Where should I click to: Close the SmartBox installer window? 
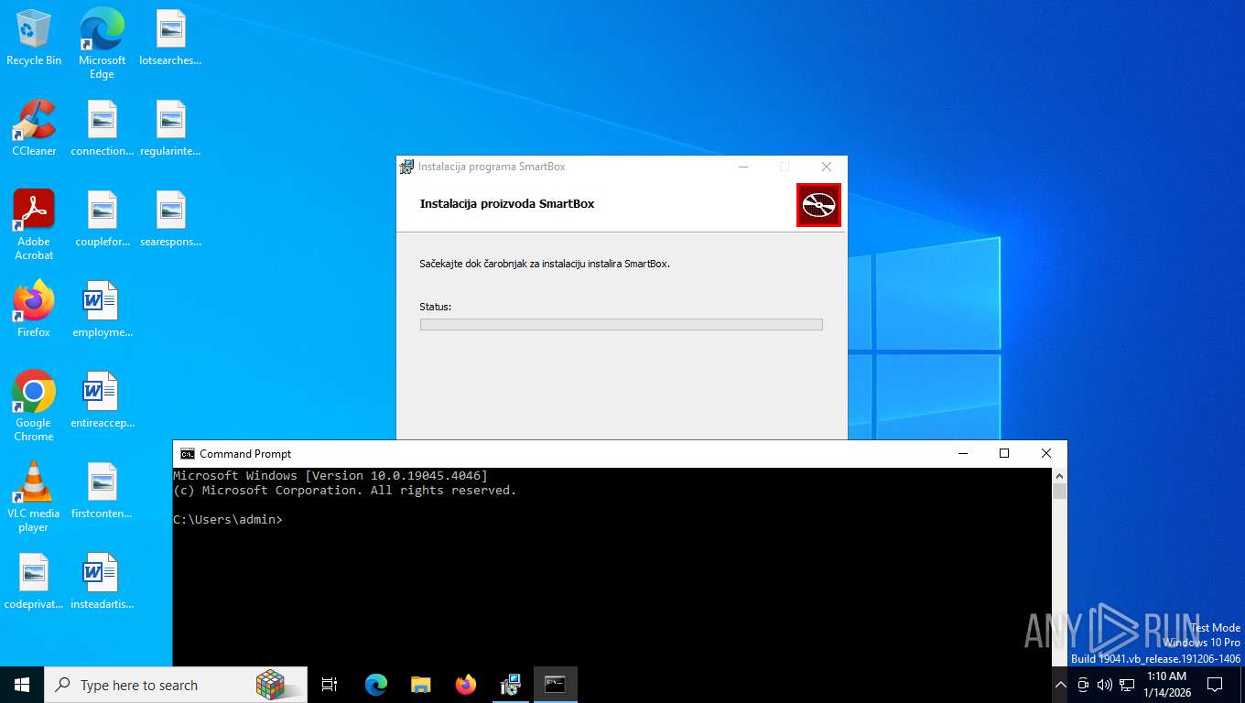[x=827, y=167]
